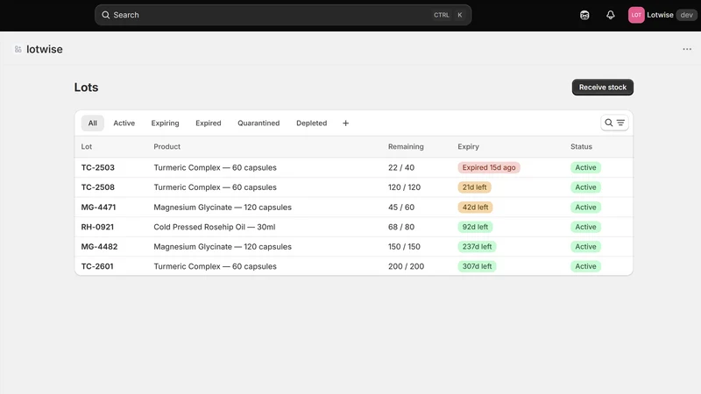Screen dimensions: 701x394
Task: Click remaining value 120 / 120
Action: click(x=404, y=187)
